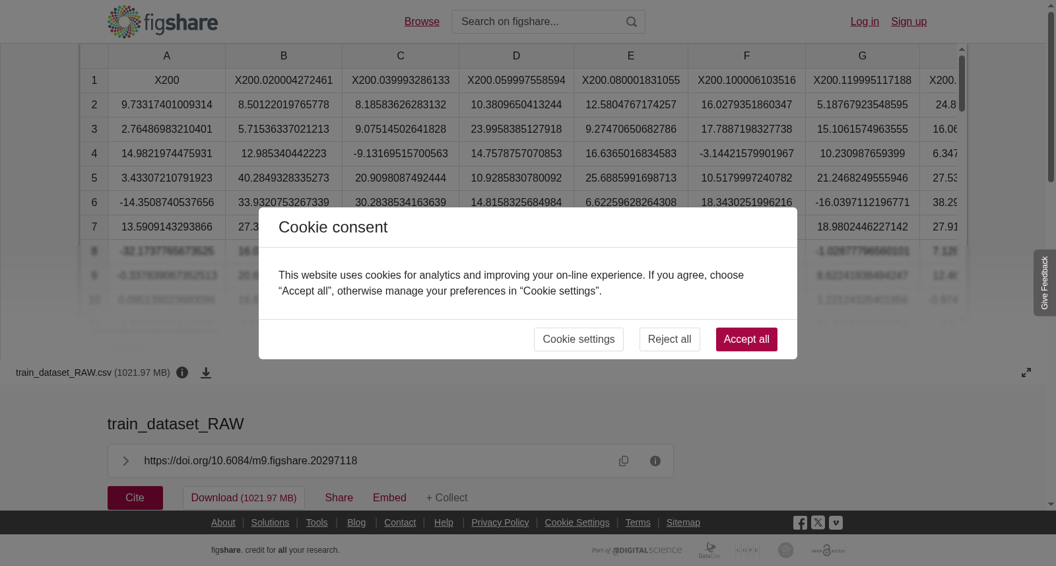Open the About footer link

point(223,522)
